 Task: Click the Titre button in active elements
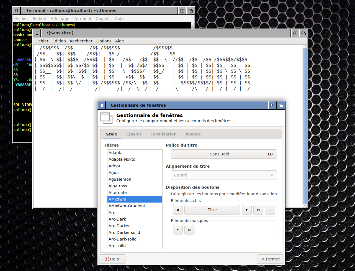pyautogui.click(x=212, y=210)
